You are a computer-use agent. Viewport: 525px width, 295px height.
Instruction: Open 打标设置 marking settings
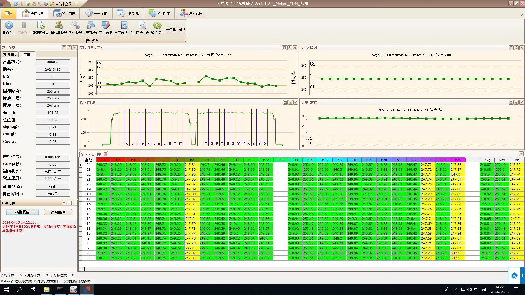point(142,26)
